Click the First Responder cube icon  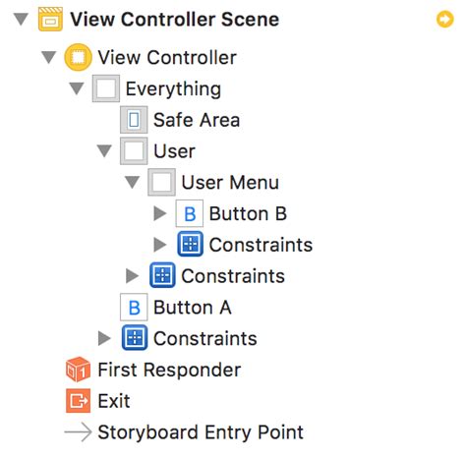[78, 370]
